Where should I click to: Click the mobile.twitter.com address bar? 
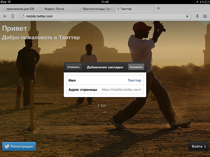coord(105,16)
